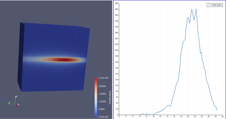
Task: Click the "22" tick on chart horizontal axis
Action: click(195, 116)
